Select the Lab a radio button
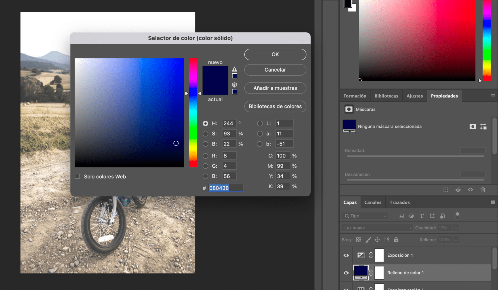 point(260,134)
